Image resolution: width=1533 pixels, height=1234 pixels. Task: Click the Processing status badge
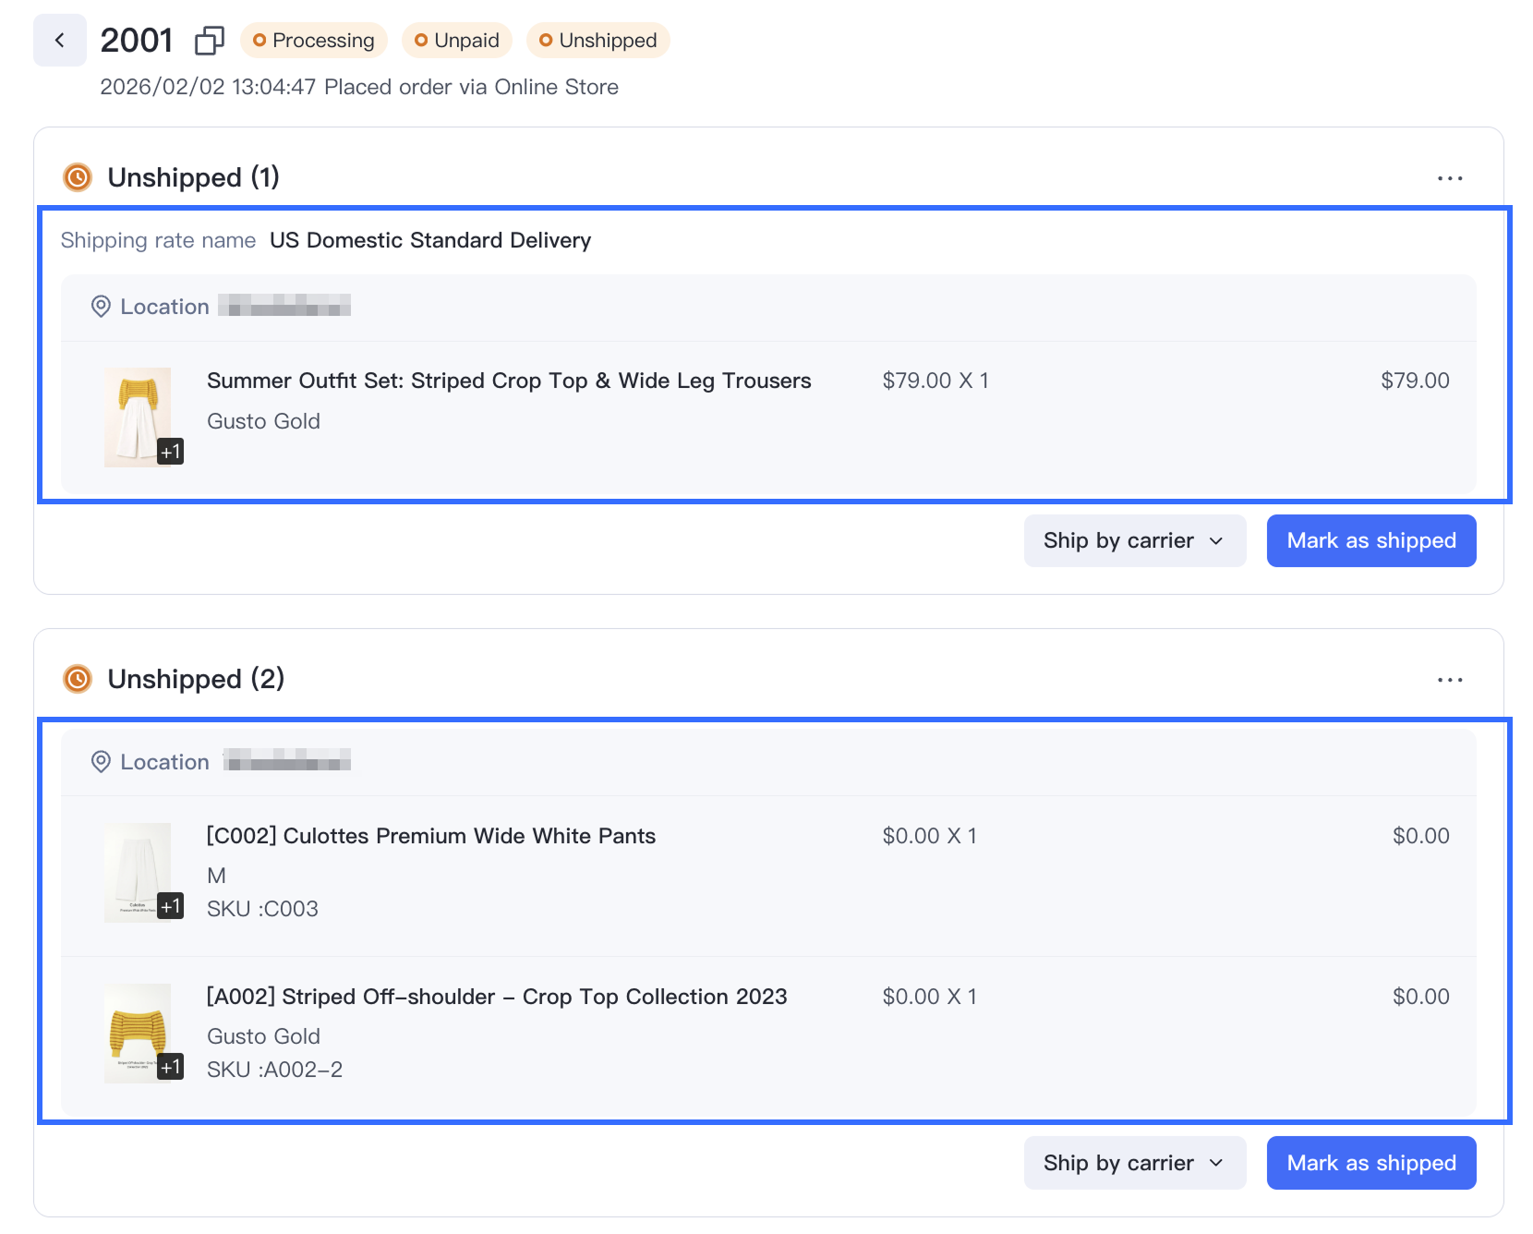point(314,41)
